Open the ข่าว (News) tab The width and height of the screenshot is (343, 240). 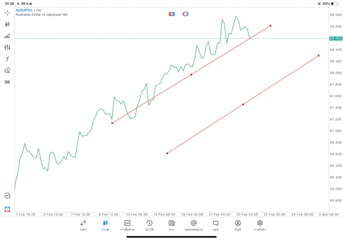click(x=171, y=226)
